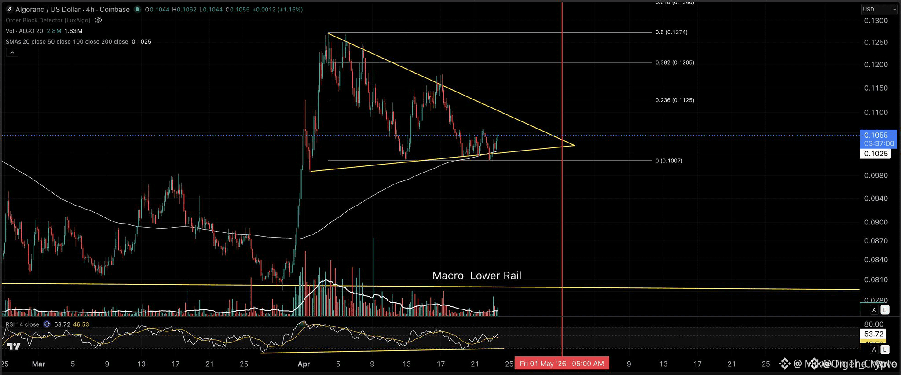
Task: Click the Apr label on the time axis
Action: (304, 364)
